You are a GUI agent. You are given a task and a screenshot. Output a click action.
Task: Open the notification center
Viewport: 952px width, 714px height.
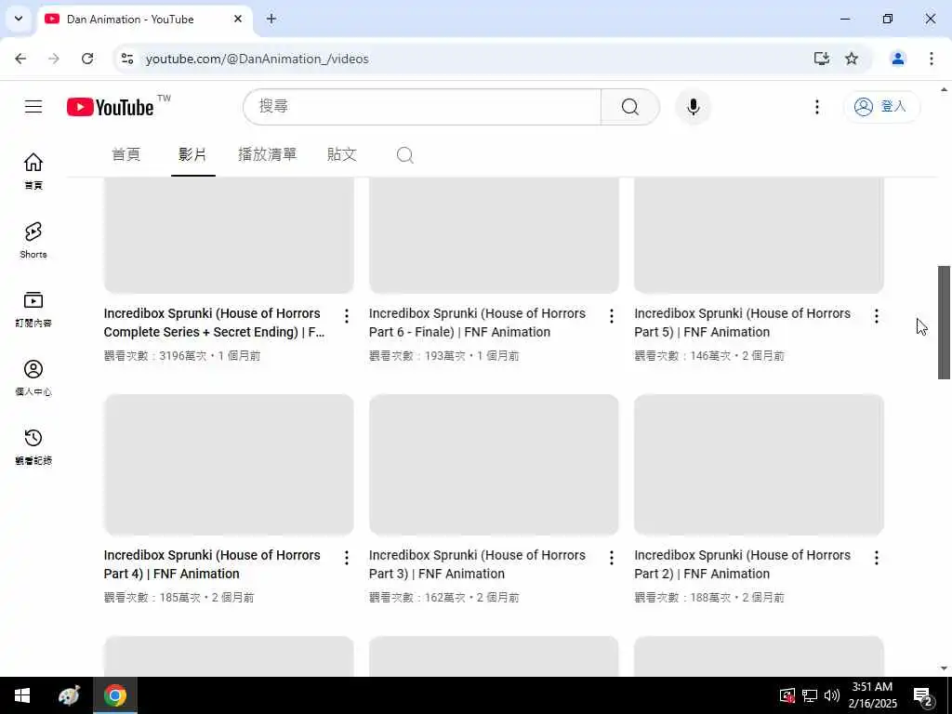923,695
